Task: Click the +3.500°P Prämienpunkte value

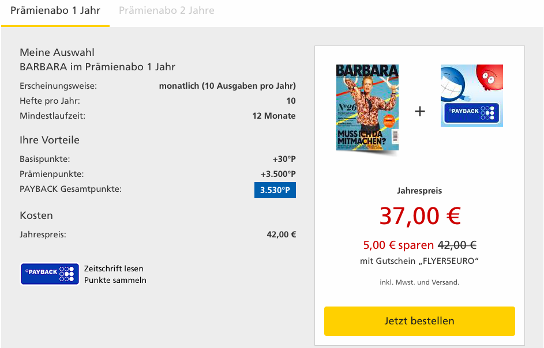Action: 278,174
